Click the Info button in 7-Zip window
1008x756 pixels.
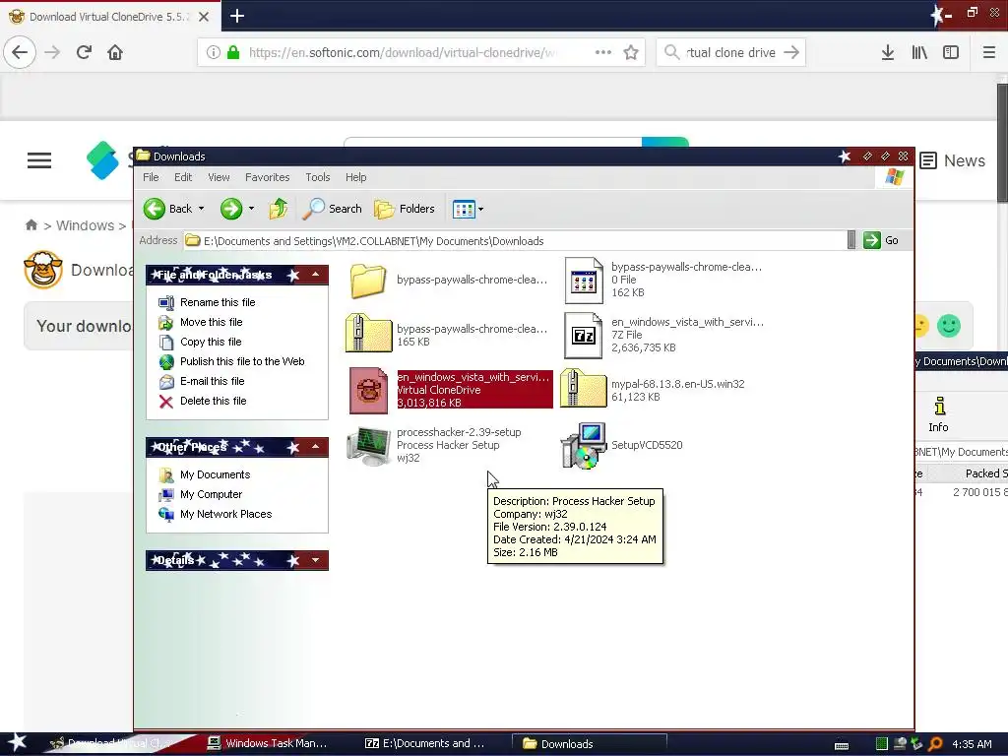pos(939,414)
